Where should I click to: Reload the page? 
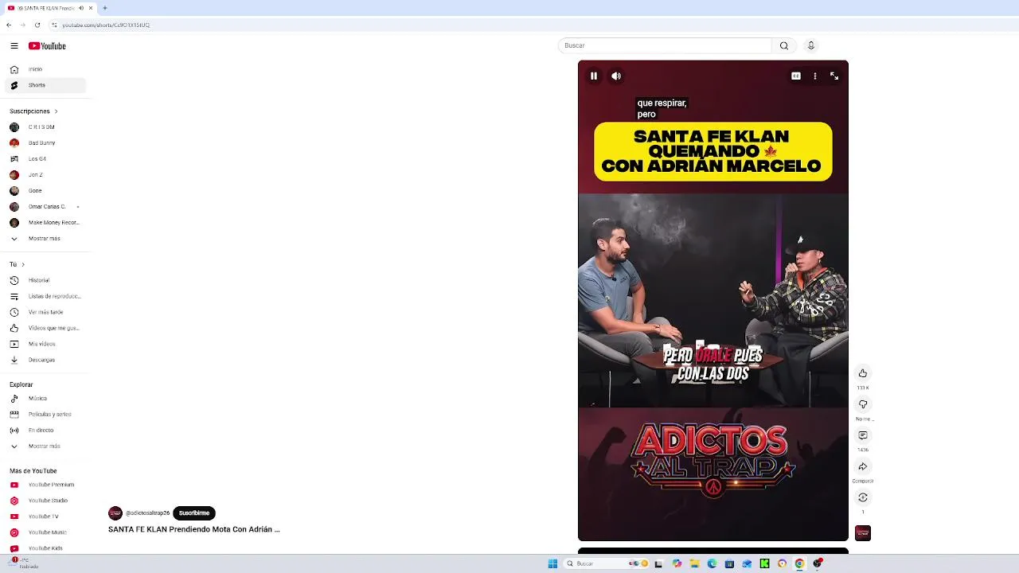coord(37,25)
